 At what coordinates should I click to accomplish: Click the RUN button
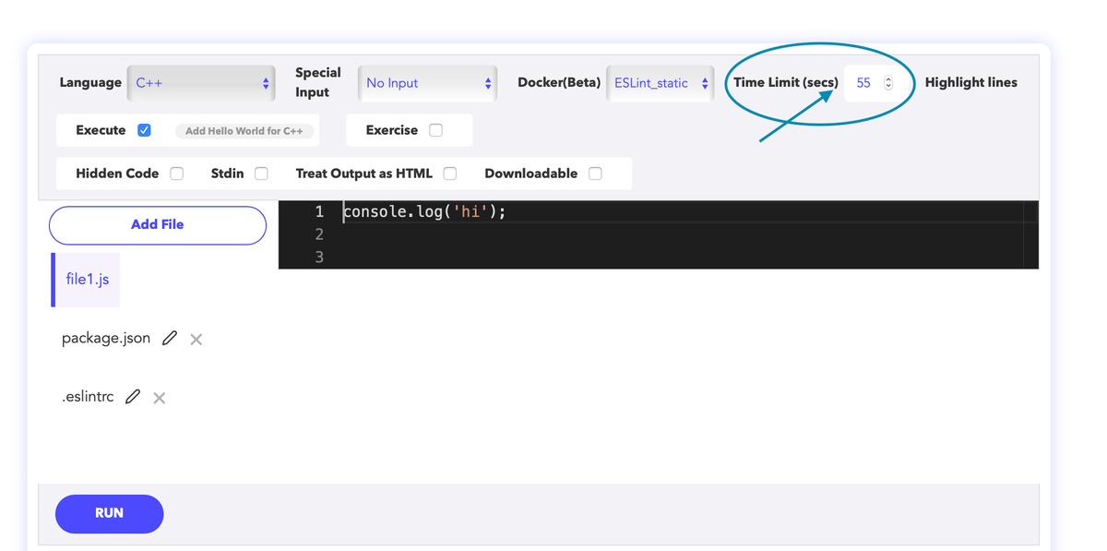(x=109, y=514)
